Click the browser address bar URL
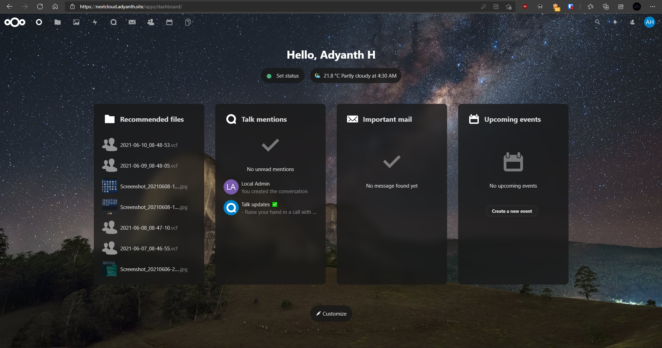 coord(131,7)
